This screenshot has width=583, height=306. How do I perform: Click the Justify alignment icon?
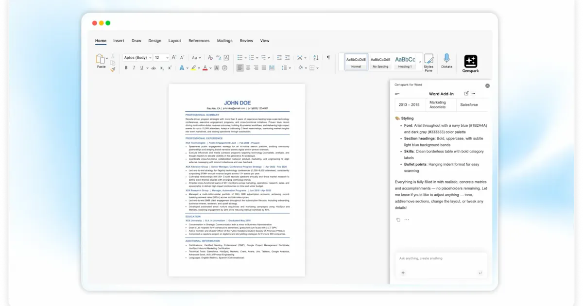(x=264, y=68)
